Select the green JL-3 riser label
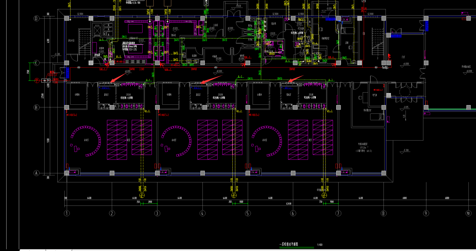This screenshot has width=476, height=251. 331,80
